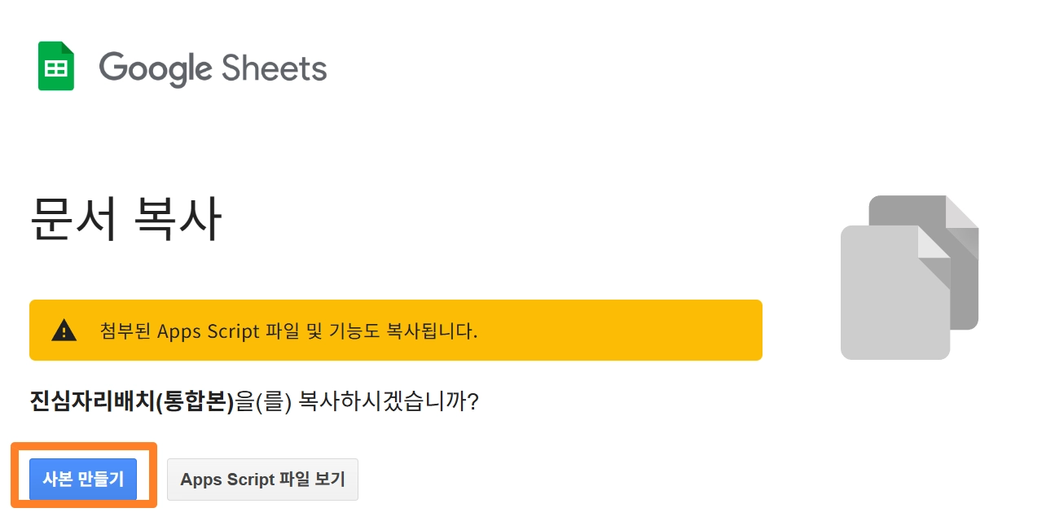Select the bold 진심자리배치(통합본) document name
Viewport: 1046px width, 530px height.
coord(131,401)
